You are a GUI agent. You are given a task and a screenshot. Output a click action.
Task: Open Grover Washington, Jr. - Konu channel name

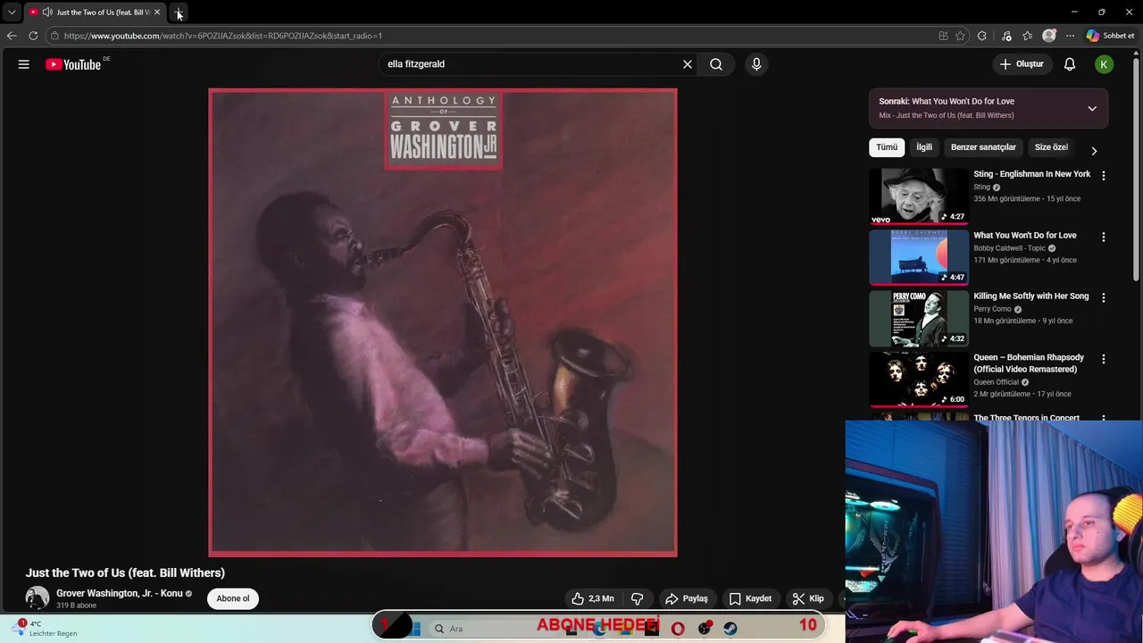[x=120, y=593]
